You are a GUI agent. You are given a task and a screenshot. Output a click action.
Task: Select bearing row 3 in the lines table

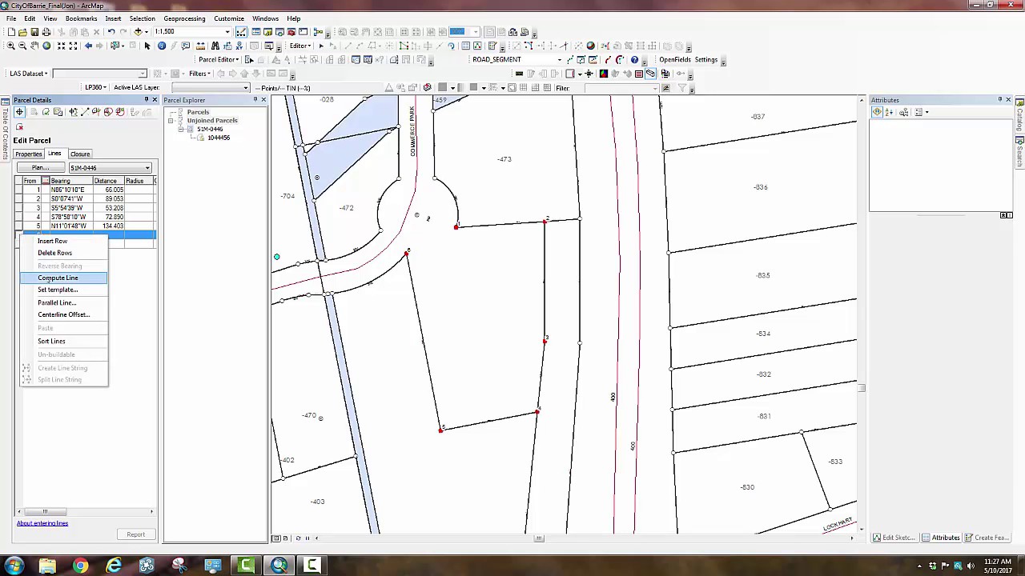66,207
